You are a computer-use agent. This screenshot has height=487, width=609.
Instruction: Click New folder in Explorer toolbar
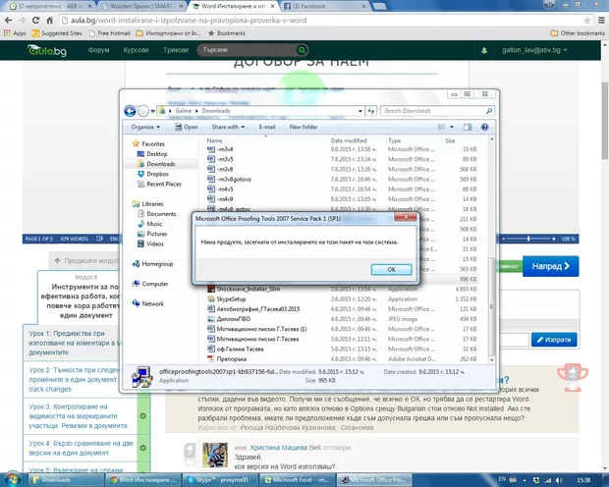(x=303, y=127)
